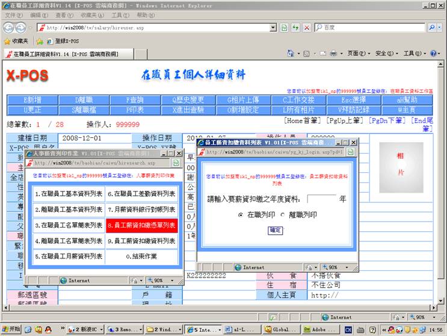Click the year input field for 年度資料
Screen dimensions: 447x336
coord(321,199)
